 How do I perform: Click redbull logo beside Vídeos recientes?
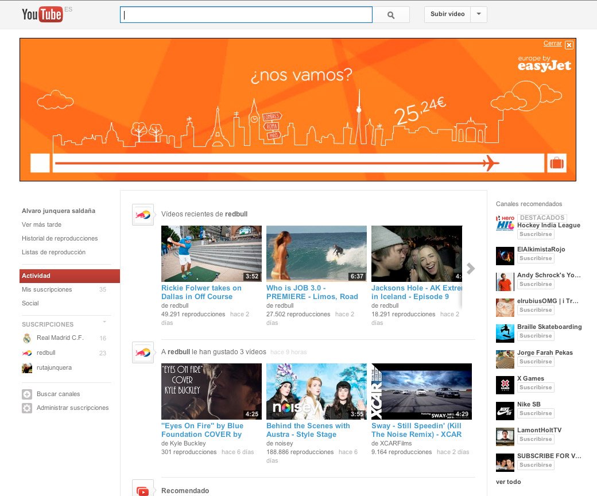[143, 215]
